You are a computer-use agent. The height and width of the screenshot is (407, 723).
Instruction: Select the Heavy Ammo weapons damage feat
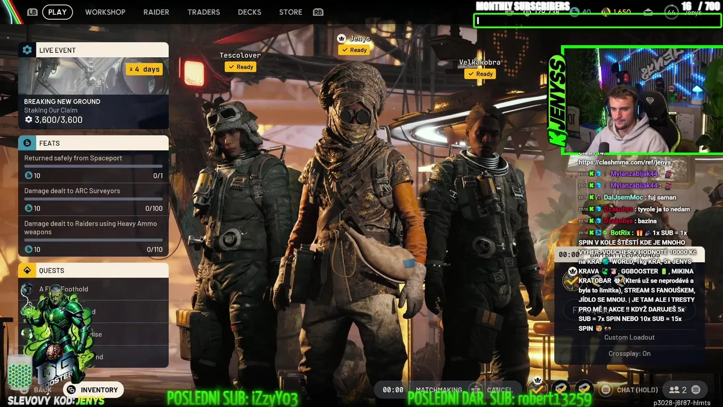(x=93, y=236)
